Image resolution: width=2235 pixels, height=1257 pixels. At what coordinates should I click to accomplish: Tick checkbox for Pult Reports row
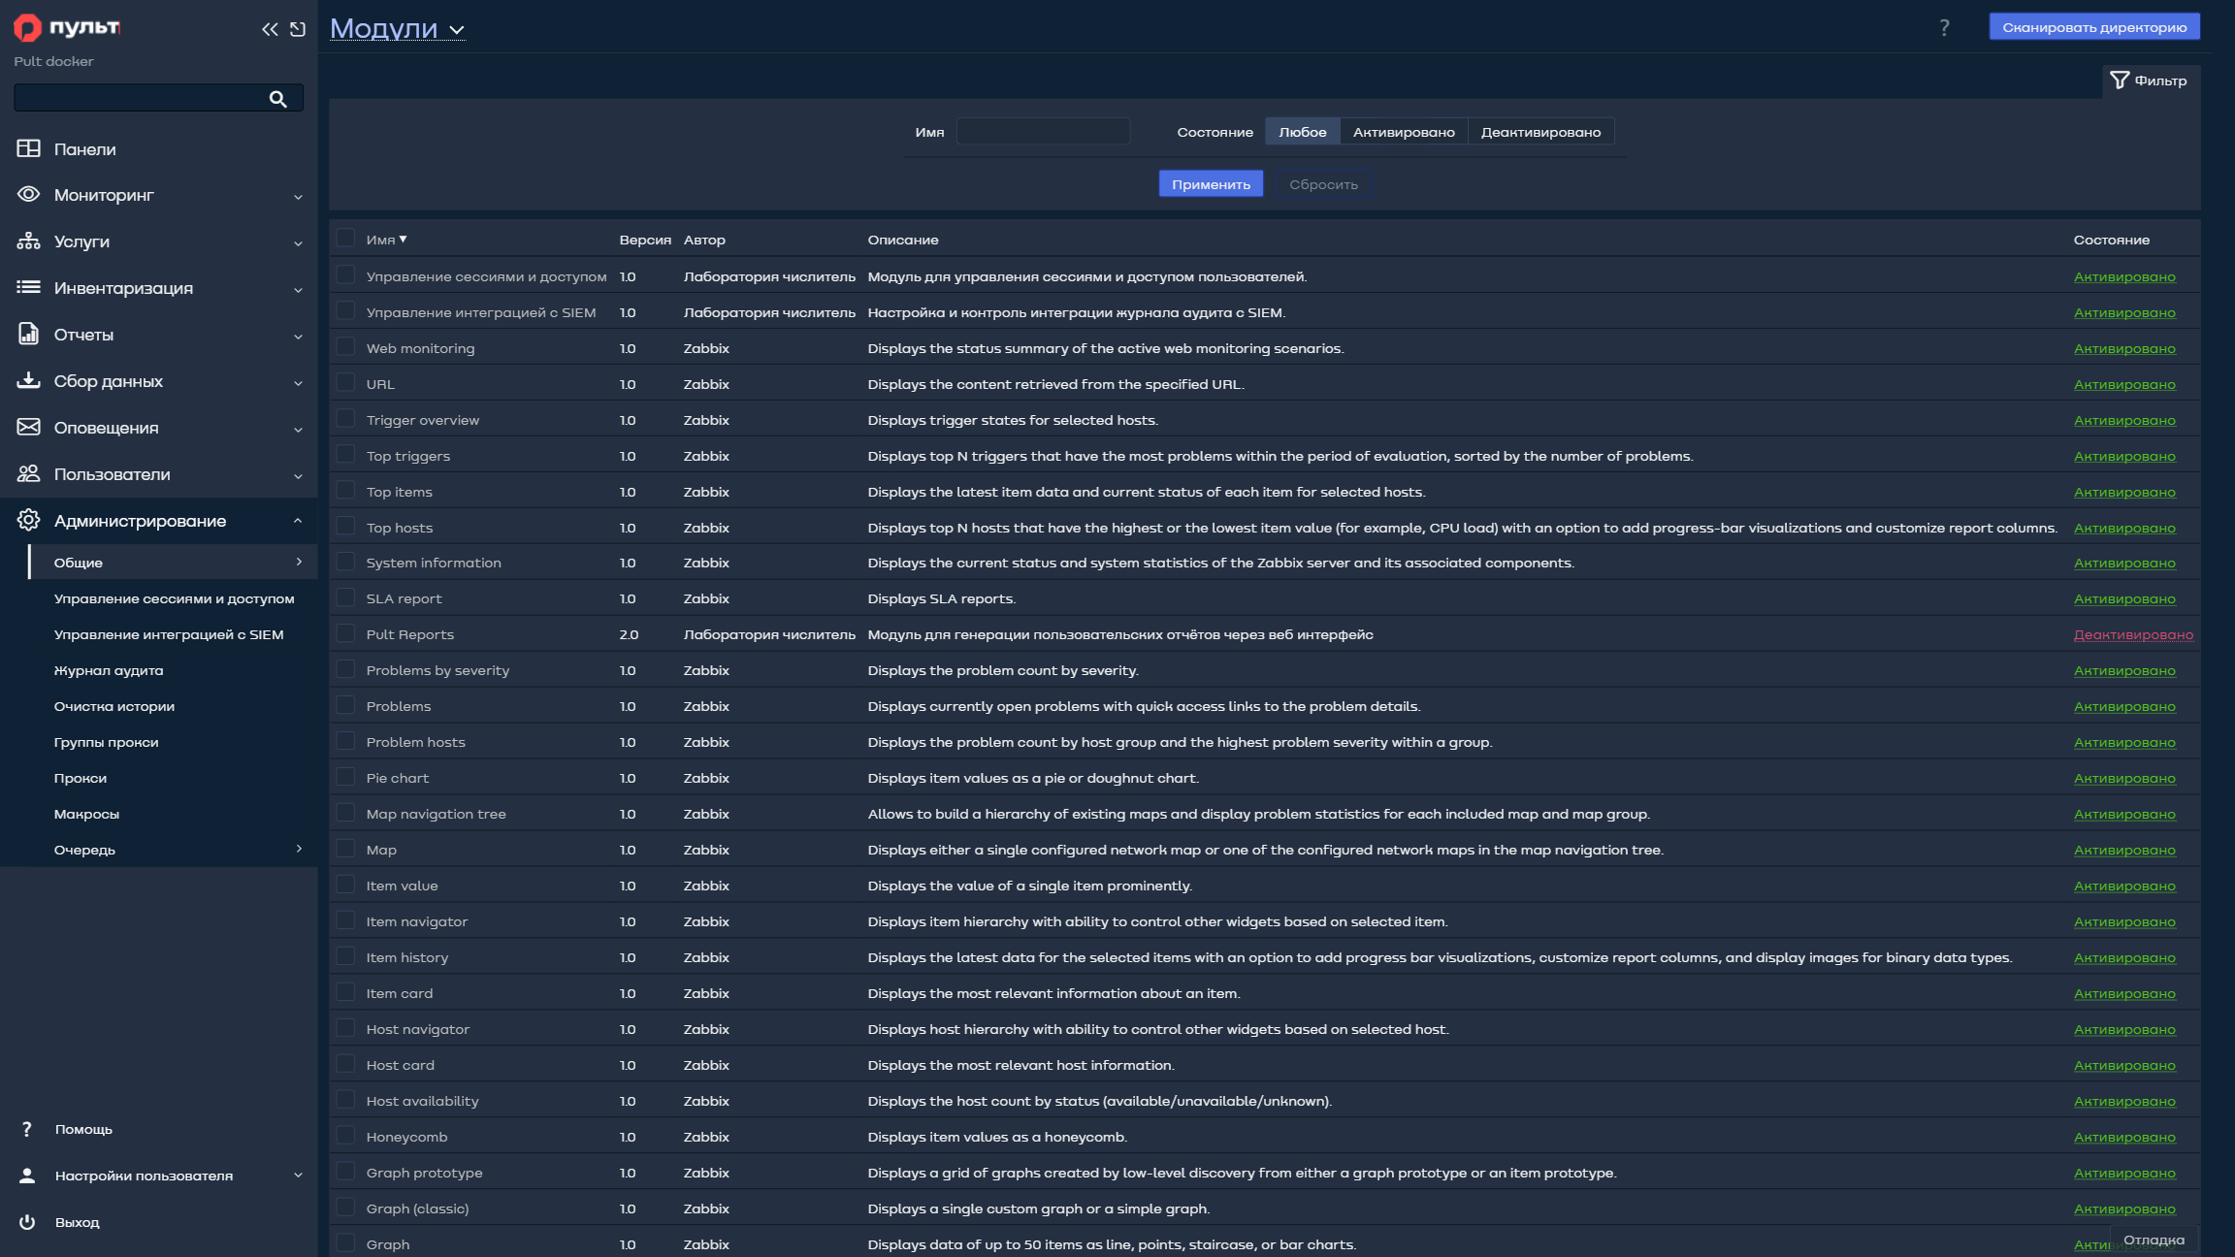pos(345,633)
